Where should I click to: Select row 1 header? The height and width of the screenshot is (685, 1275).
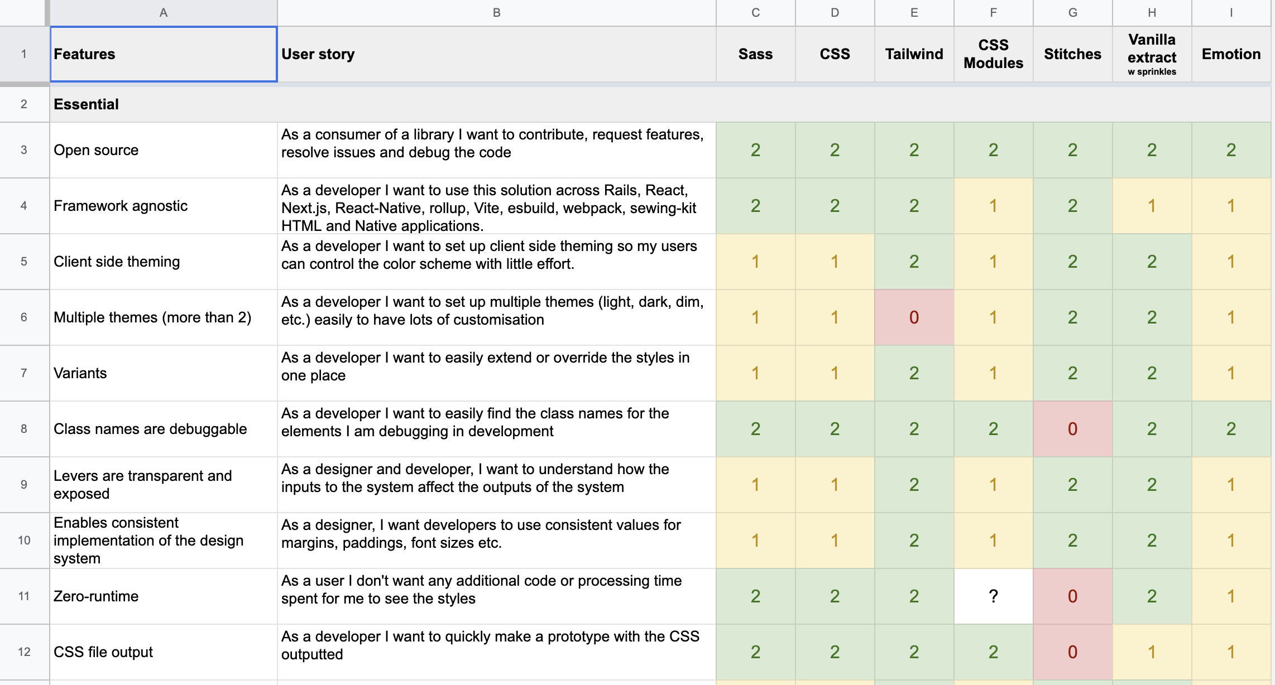click(x=24, y=54)
